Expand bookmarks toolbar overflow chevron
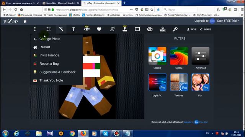Viewport: 245px width, 137px height. coord(242,15)
